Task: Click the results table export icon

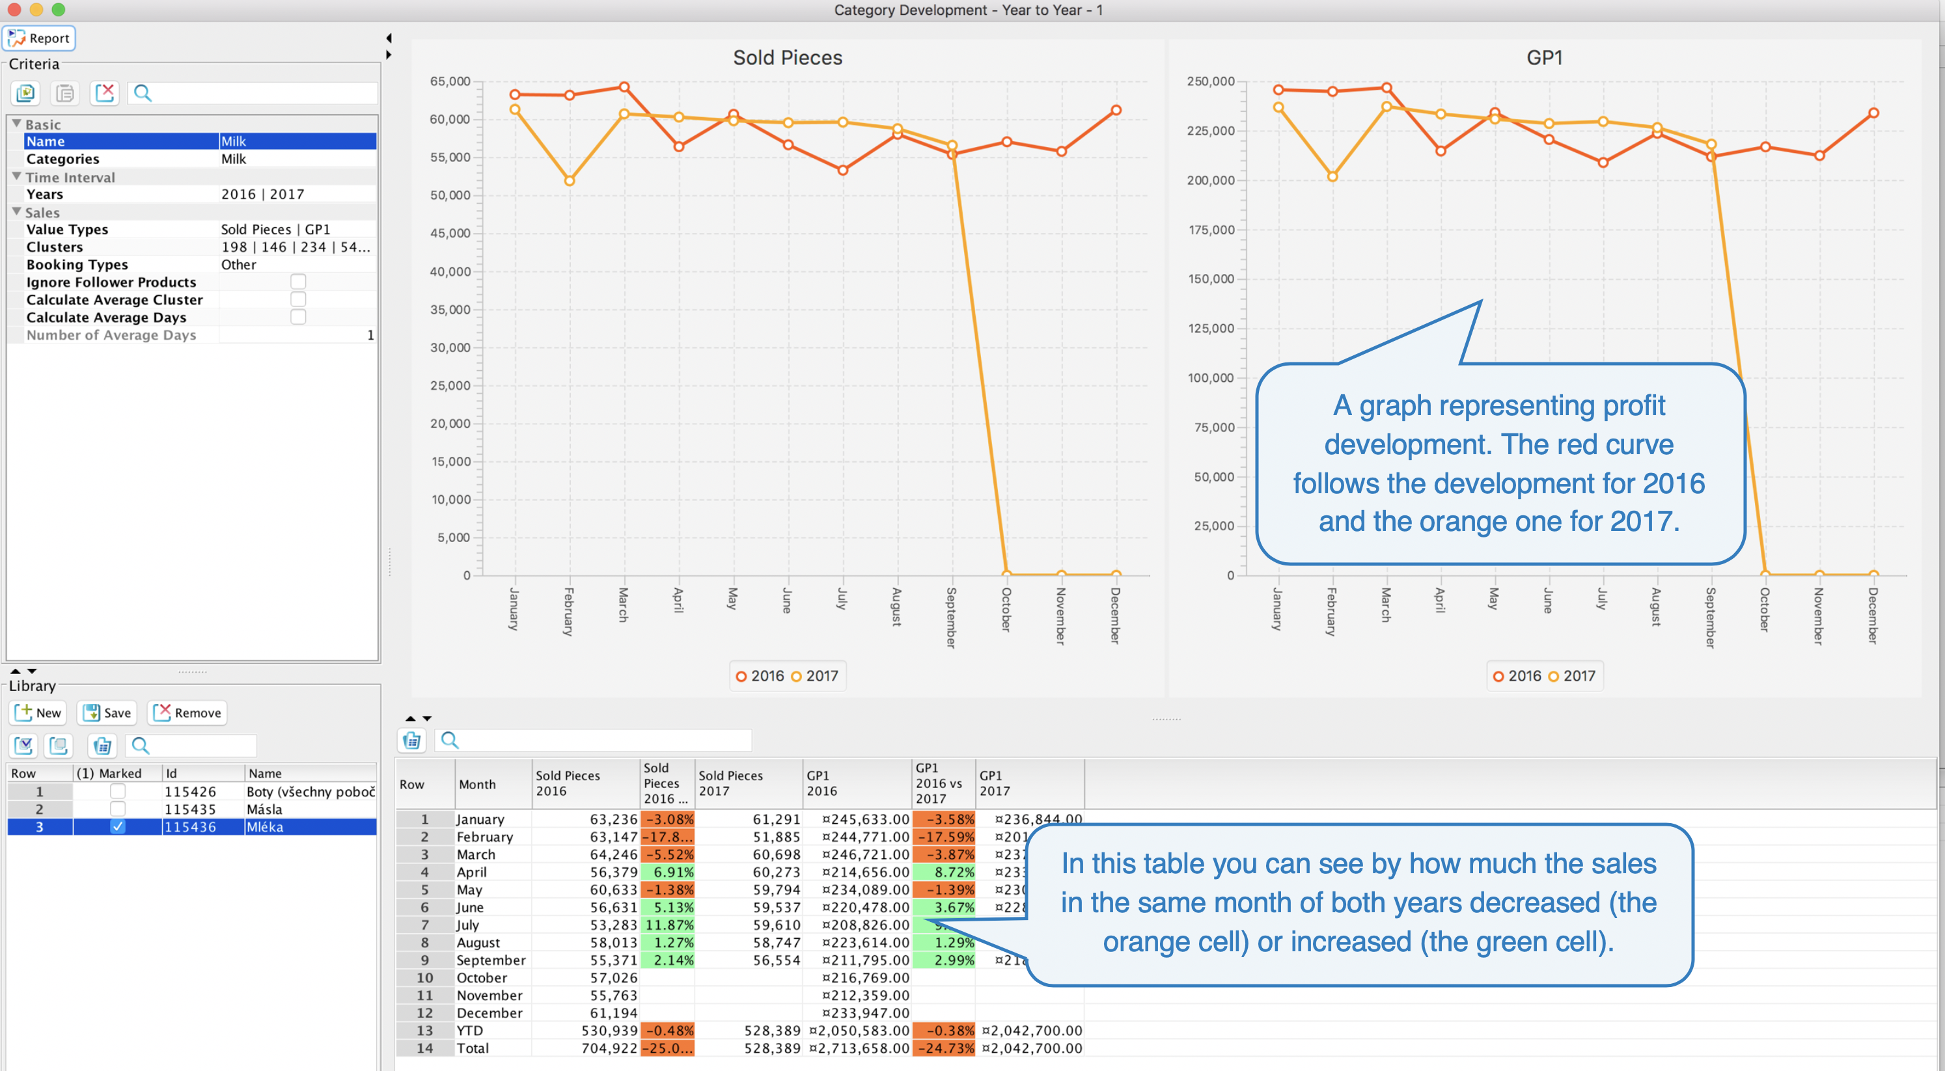Action: point(412,740)
